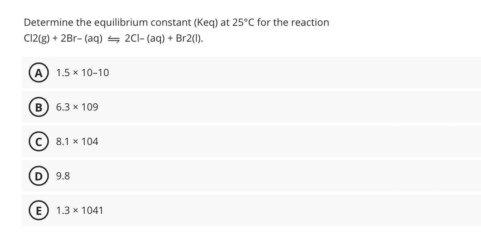Image resolution: width=481 pixels, height=235 pixels.
Task: Click the circled letter D icon
Action: (38, 176)
